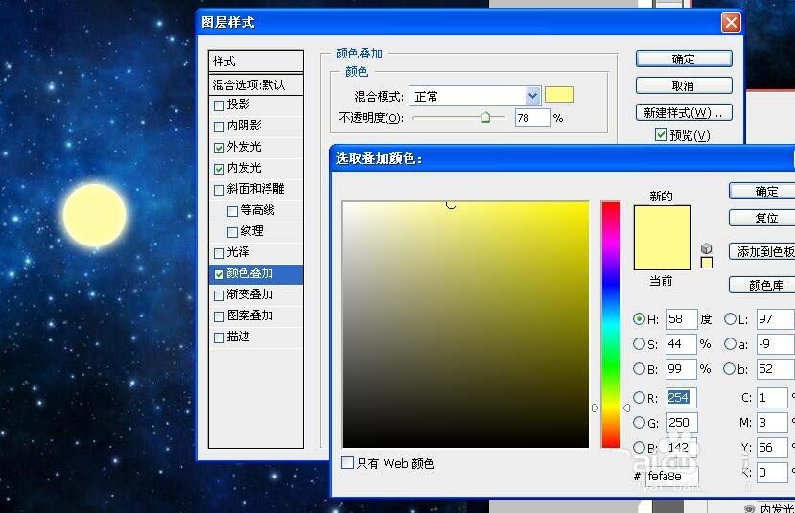Click 确定 in the color picker dialog

point(762,191)
